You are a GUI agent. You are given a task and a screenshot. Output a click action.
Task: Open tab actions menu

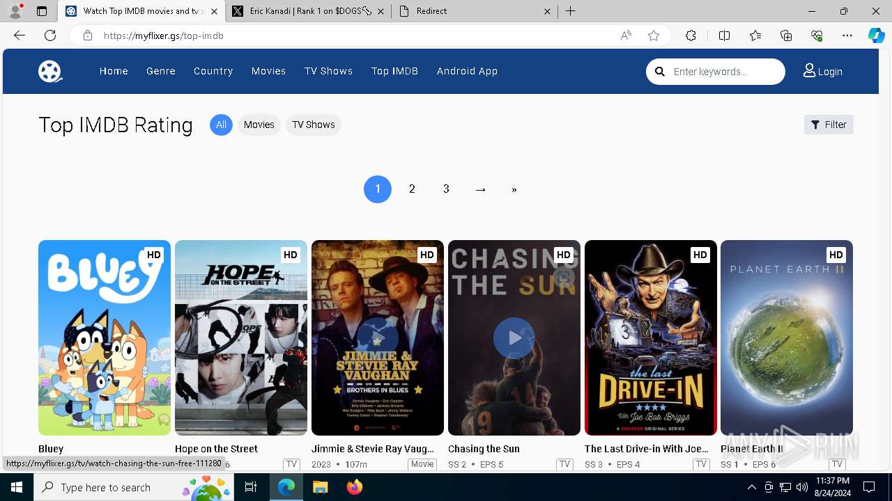pos(42,11)
